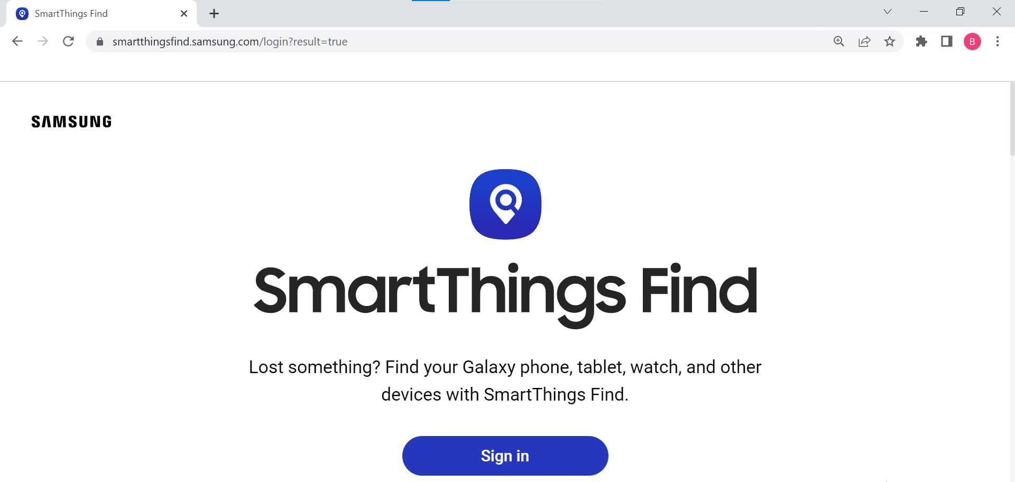Reload the current page
Image resolution: width=1015 pixels, height=482 pixels.
pyautogui.click(x=68, y=41)
